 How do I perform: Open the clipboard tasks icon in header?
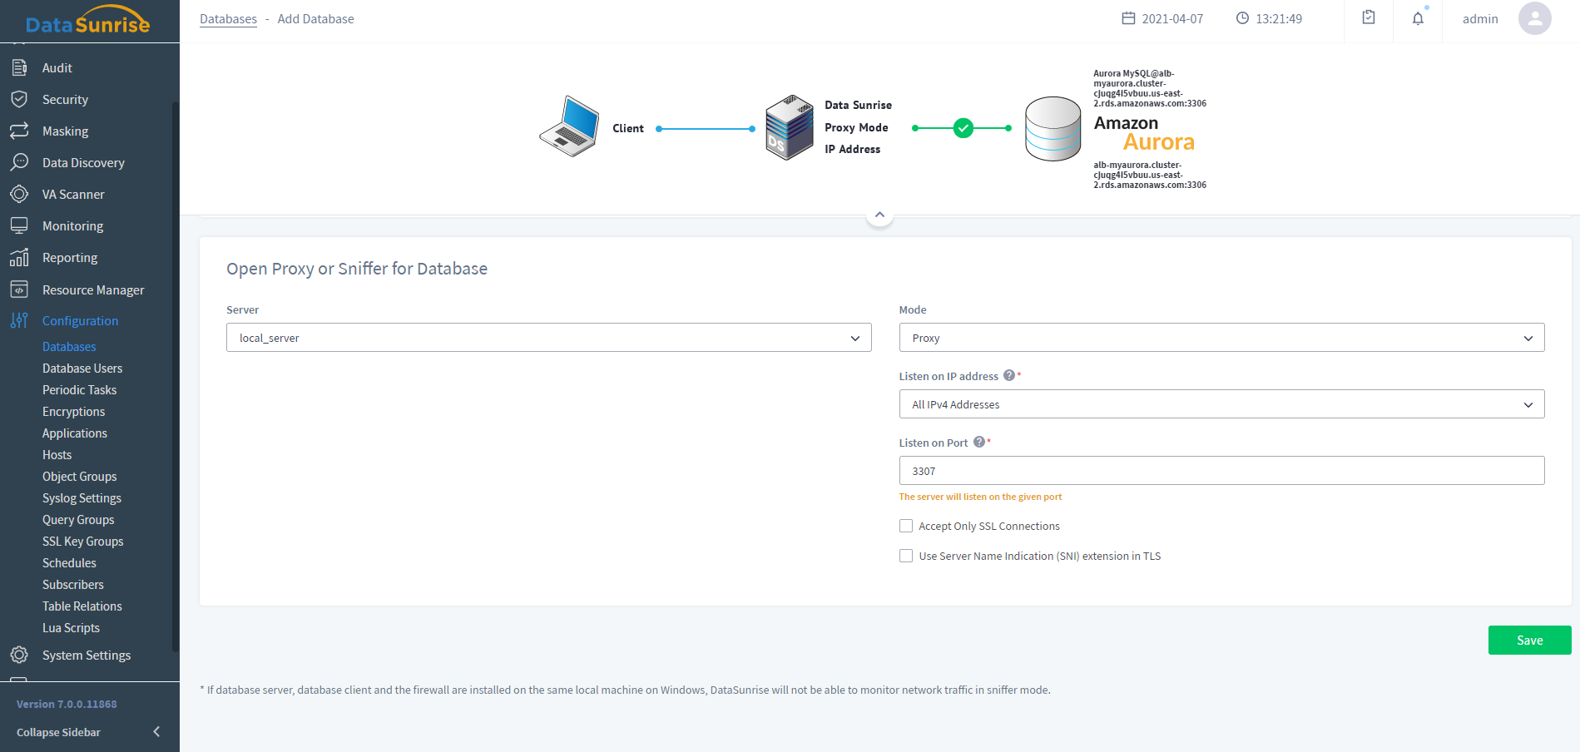coord(1369,18)
